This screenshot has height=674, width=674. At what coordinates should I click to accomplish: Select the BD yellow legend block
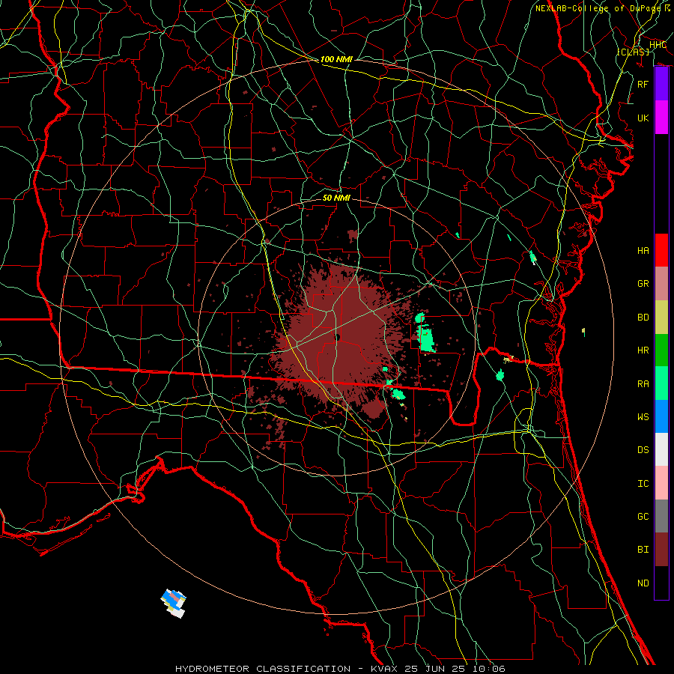pyautogui.click(x=661, y=317)
